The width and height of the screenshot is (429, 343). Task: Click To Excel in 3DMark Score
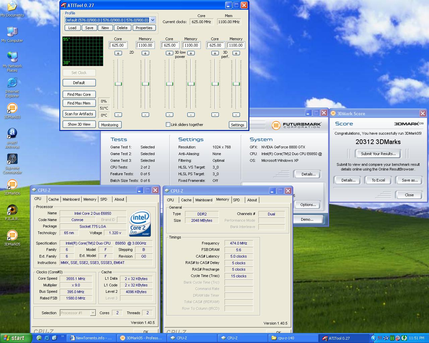[x=378, y=180]
